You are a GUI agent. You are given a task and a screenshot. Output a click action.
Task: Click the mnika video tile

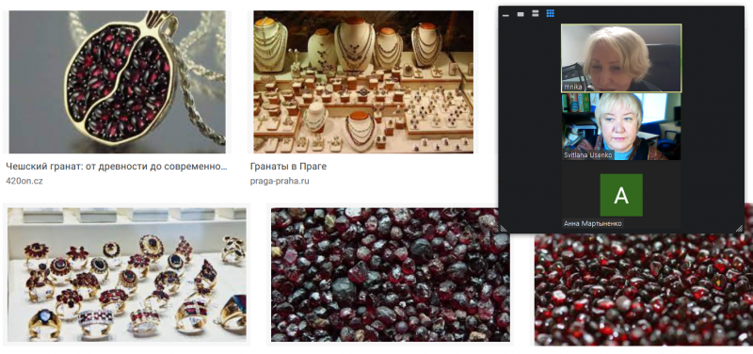[x=621, y=57]
